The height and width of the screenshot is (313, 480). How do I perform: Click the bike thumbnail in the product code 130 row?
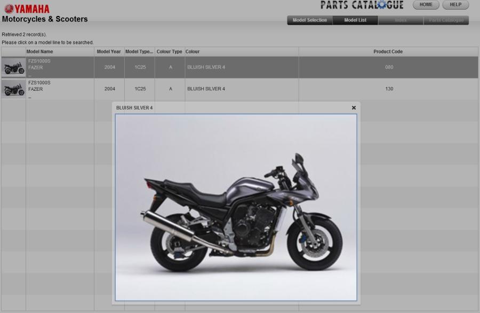pyautogui.click(x=13, y=89)
